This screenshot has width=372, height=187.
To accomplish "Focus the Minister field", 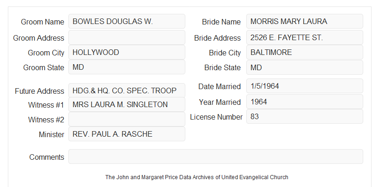I will pos(127,134).
